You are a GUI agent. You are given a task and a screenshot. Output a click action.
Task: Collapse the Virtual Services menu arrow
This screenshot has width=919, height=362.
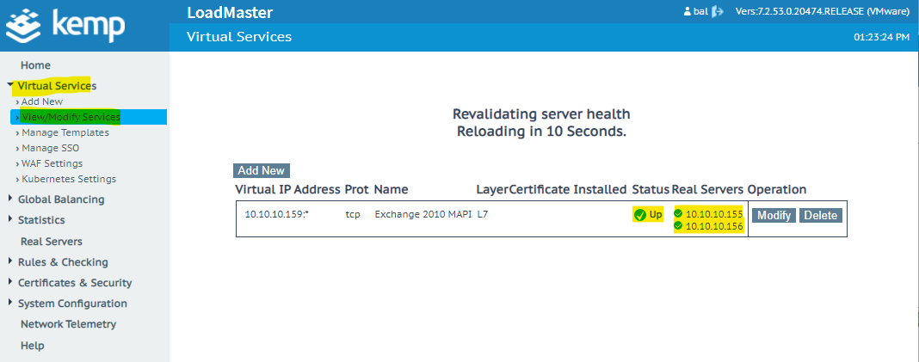(x=10, y=85)
